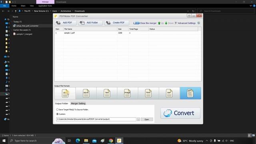Click the Add PDF button
Image resolution: width=256 pixels, height=144 pixels.
(x=65, y=23)
